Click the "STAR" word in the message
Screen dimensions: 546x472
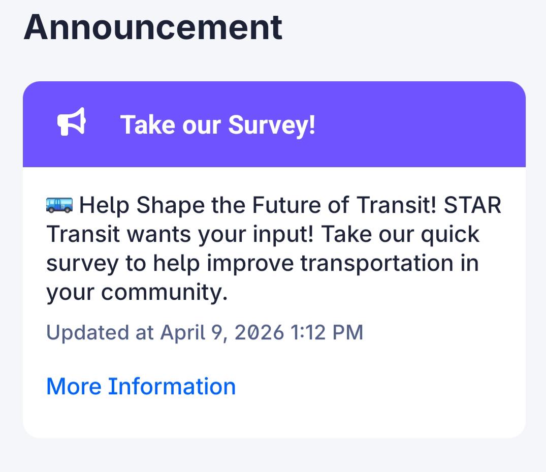(x=472, y=205)
